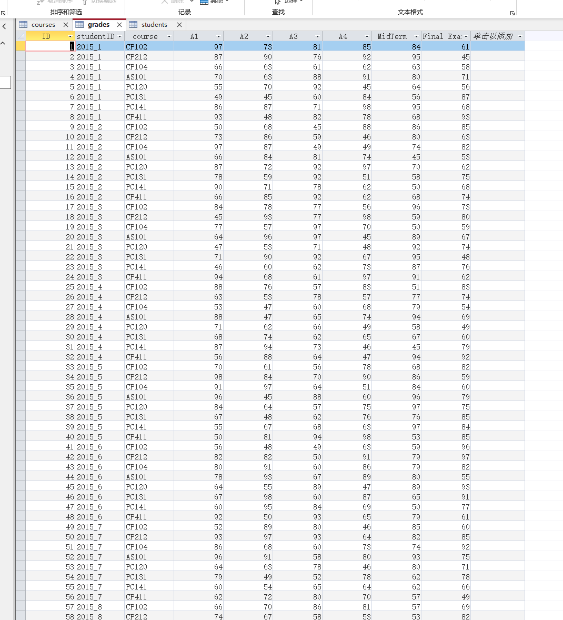Image resolution: width=563 pixels, height=620 pixels.
Task: Collapse the Navigation Pane with the shutter arrow
Action: point(5,25)
